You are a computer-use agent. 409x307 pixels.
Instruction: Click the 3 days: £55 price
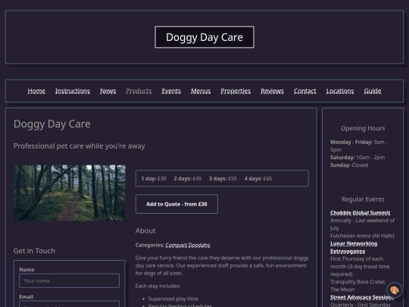pyautogui.click(x=223, y=179)
